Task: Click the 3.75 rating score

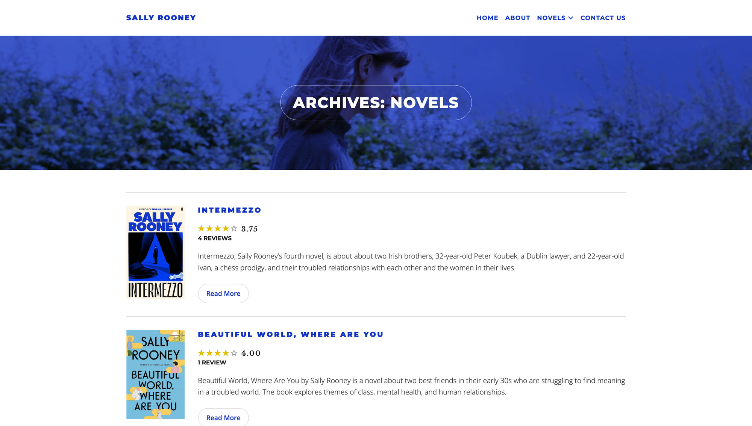Action: pos(249,229)
